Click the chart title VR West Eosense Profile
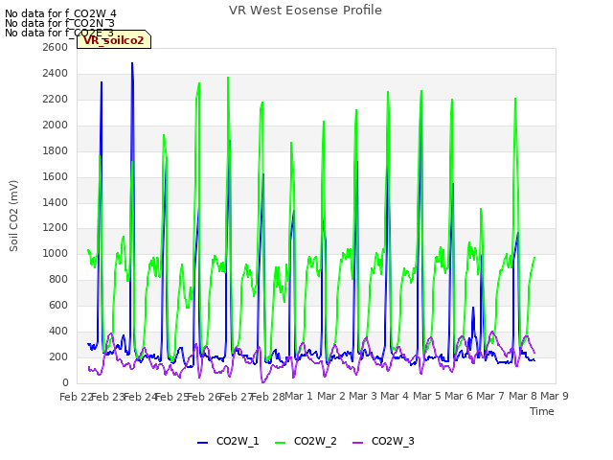 pyautogui.click(x=306, y=11)
